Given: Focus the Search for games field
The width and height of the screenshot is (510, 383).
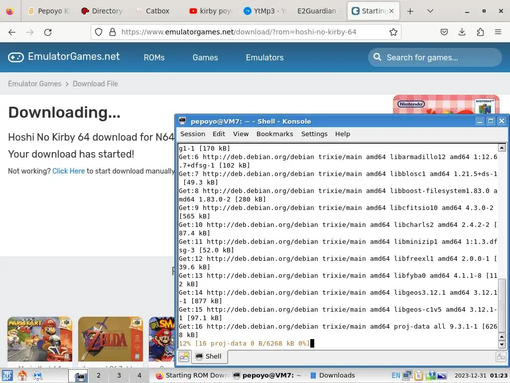Looking at the screenshot, I should click(435, 58).
